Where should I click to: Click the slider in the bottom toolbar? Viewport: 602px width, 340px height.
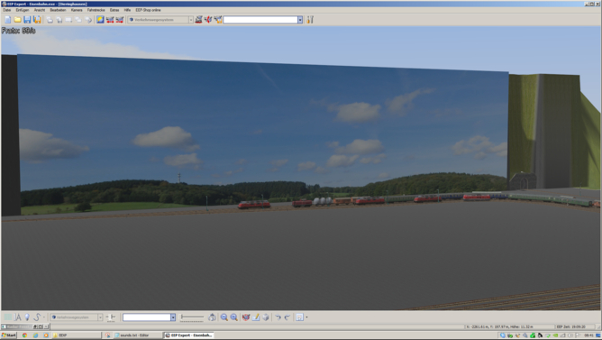pos(192,317)
